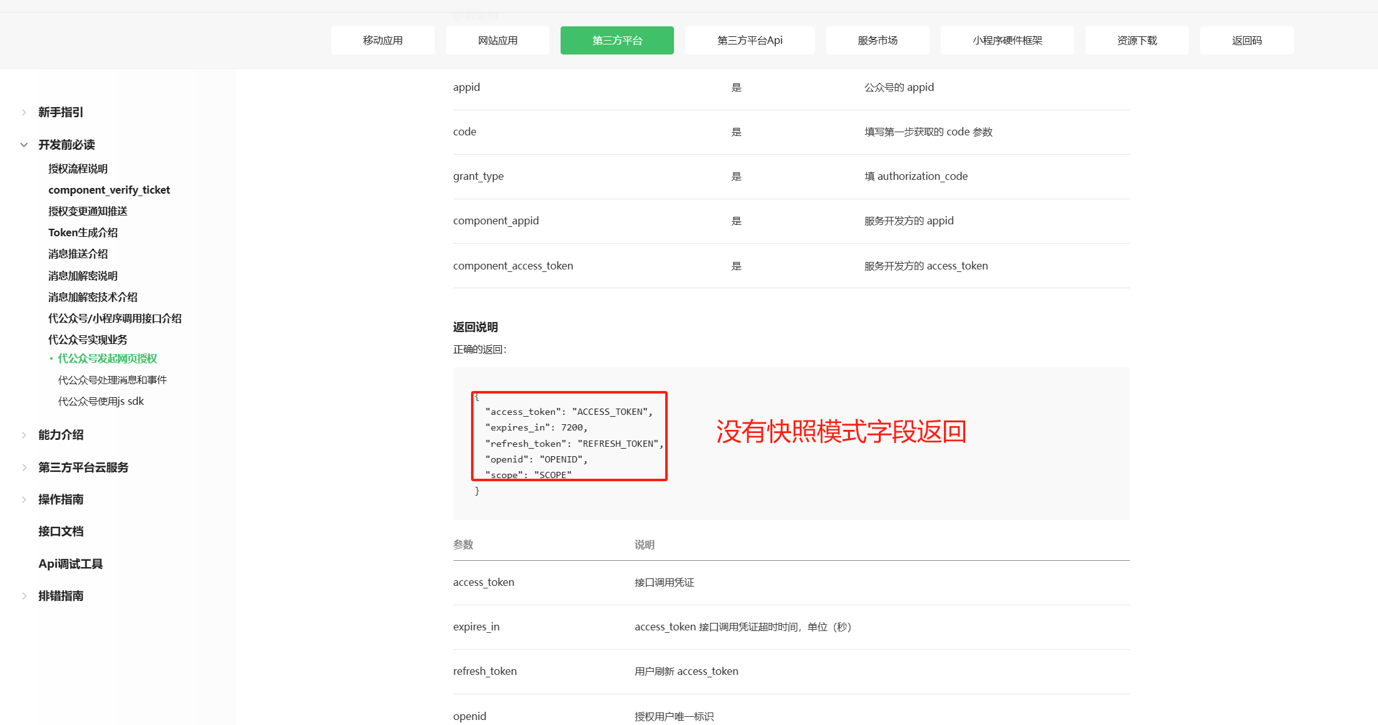1378x725 pixels.
Task: Switch to the 小程序硬件框架 tab
Action: 1007,40
